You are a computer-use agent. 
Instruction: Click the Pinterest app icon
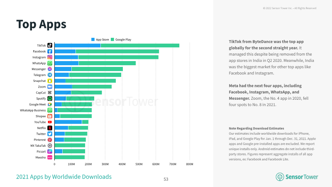point(50,140)
